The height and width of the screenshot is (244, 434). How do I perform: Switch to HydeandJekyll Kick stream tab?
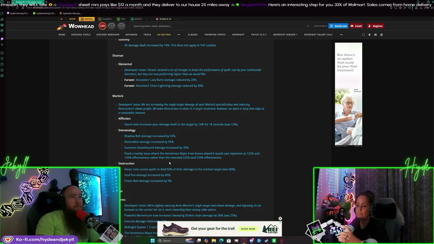click(x=44, y=13)
